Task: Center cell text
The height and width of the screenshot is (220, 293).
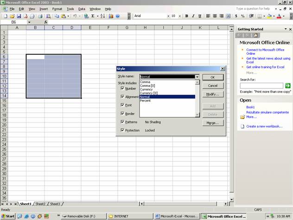Action: [215, 16]
